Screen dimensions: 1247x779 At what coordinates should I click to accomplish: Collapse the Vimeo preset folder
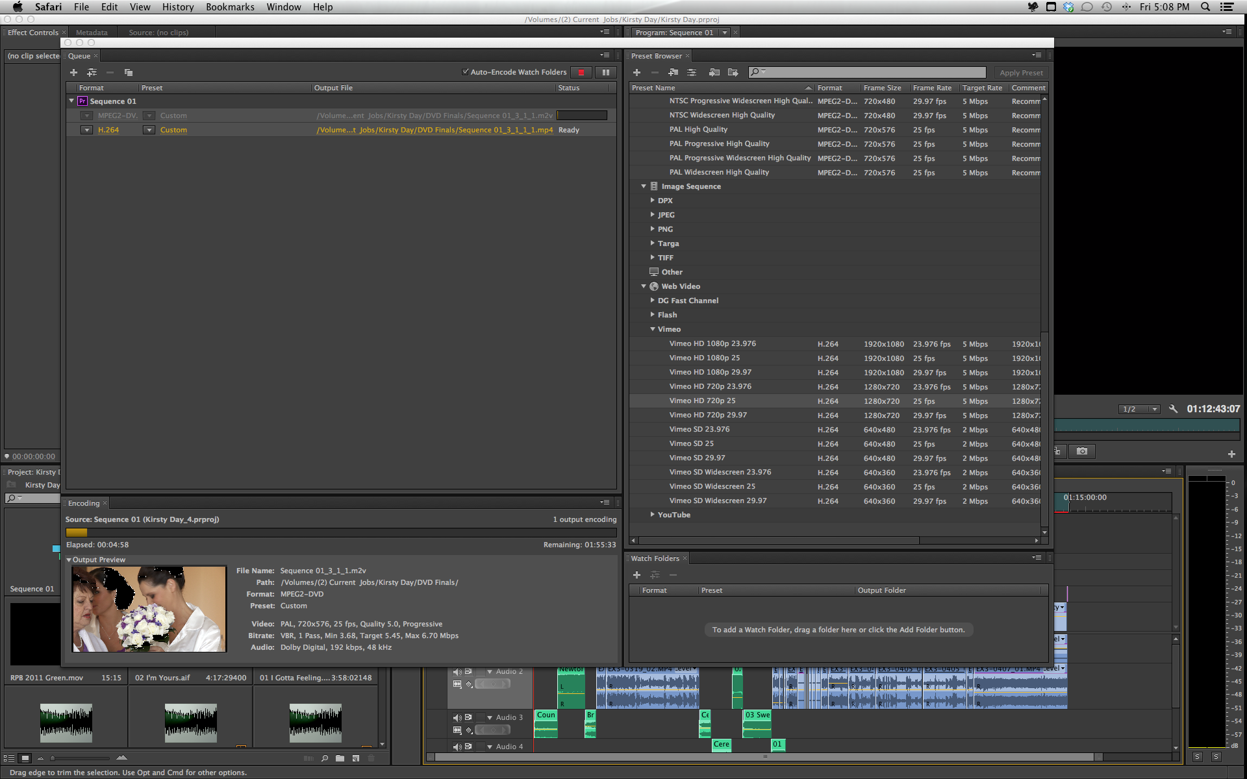pyautogui.click(x=652, y=329)
